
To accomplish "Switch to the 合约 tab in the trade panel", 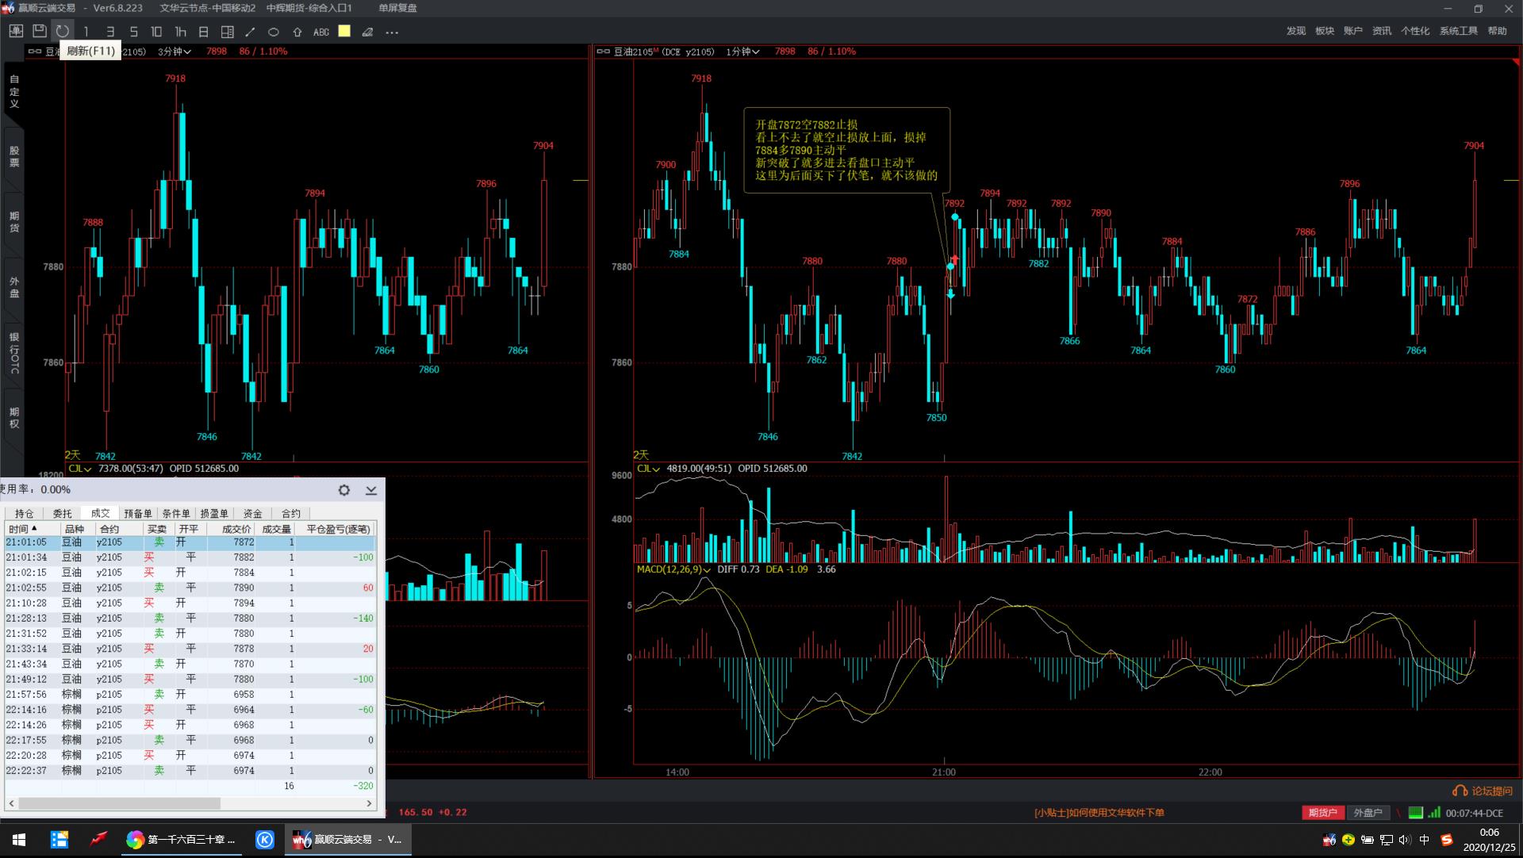I will point(291,514).
